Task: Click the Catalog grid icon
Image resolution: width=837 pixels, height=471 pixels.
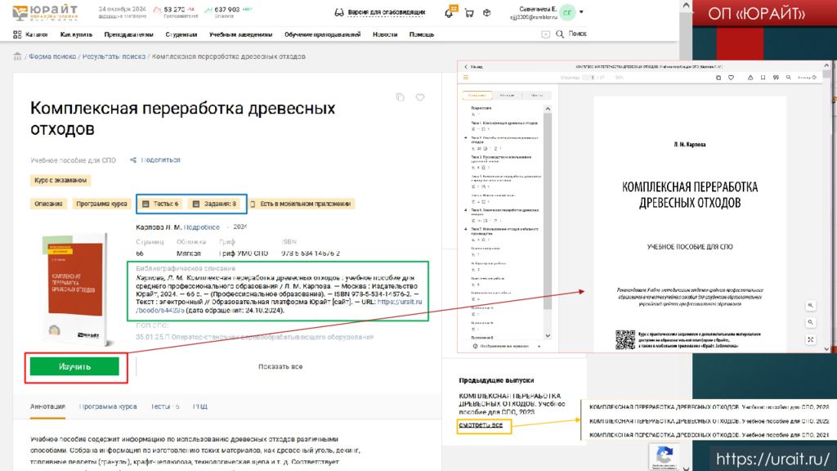Action: pyautogui.click(x=17, y=34)
